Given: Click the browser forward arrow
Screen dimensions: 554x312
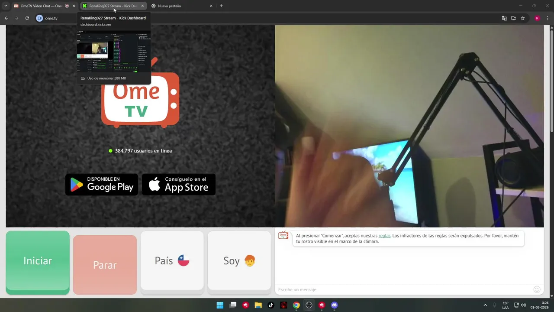Looking at the screenshot, I should 16,18.
